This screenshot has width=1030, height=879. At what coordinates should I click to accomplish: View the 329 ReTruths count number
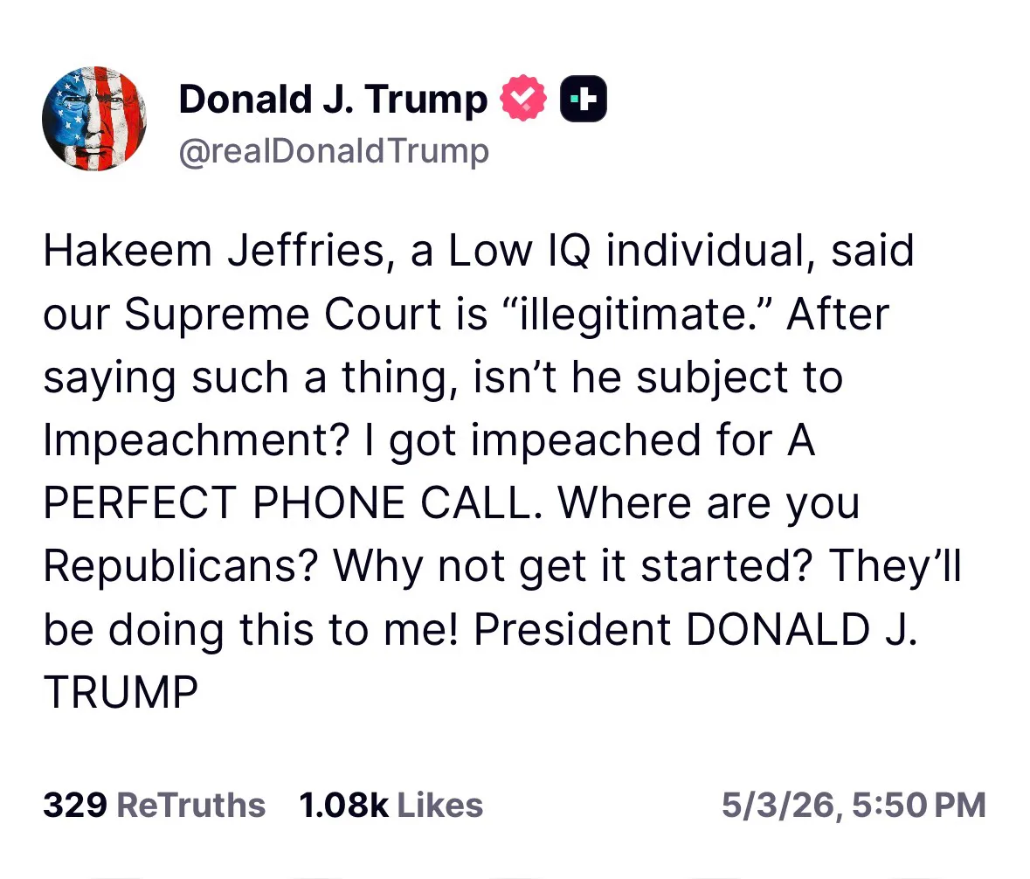75,805
